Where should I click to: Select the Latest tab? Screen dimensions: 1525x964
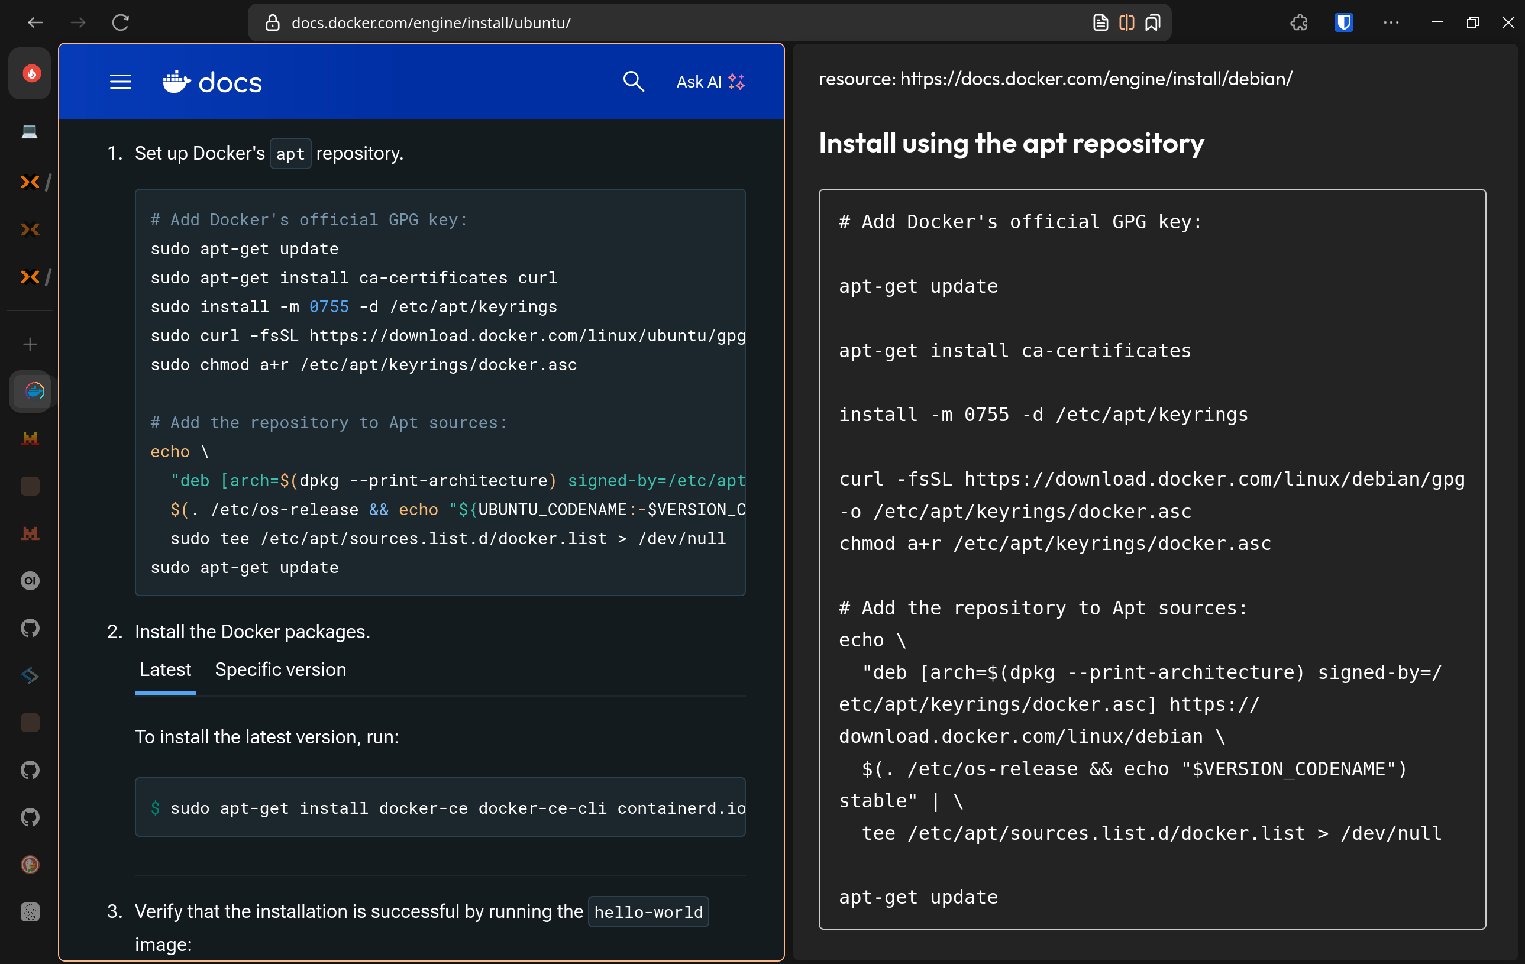click(x=165, y=669)
